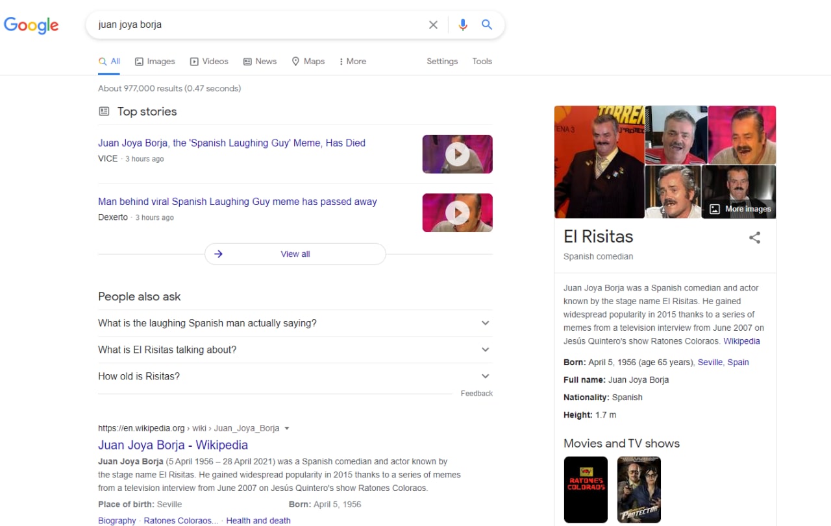The height and width of the screenshot is (526, 831).
Task: Expand 'What is El Risitas talking about?'
Action: pos(295,350)
